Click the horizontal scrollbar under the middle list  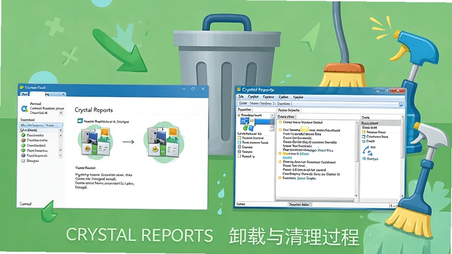pos(315,199)
